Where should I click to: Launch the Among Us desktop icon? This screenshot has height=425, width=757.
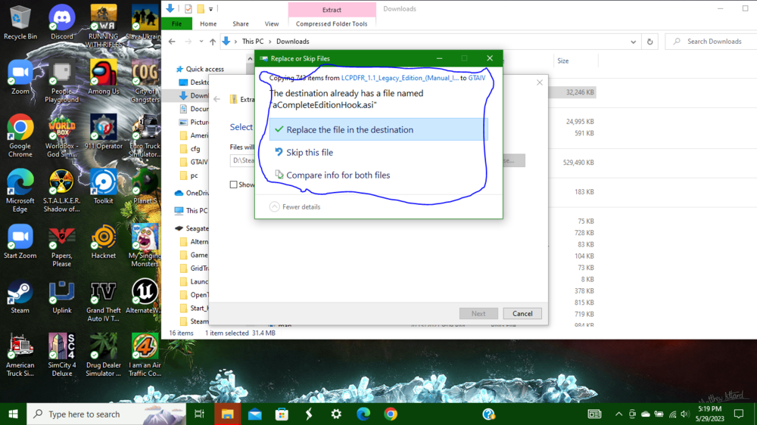click(x=103, y=76)
